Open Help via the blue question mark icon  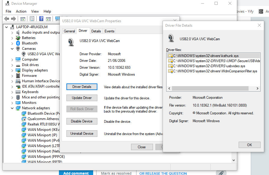41,19
